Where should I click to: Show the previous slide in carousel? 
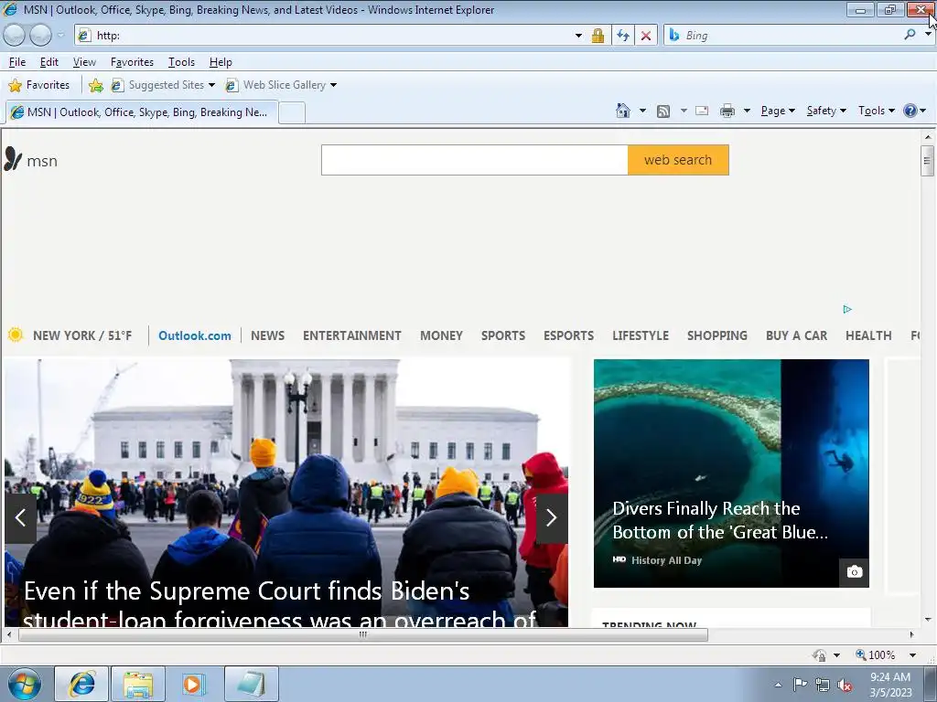(x=20, y=517)
